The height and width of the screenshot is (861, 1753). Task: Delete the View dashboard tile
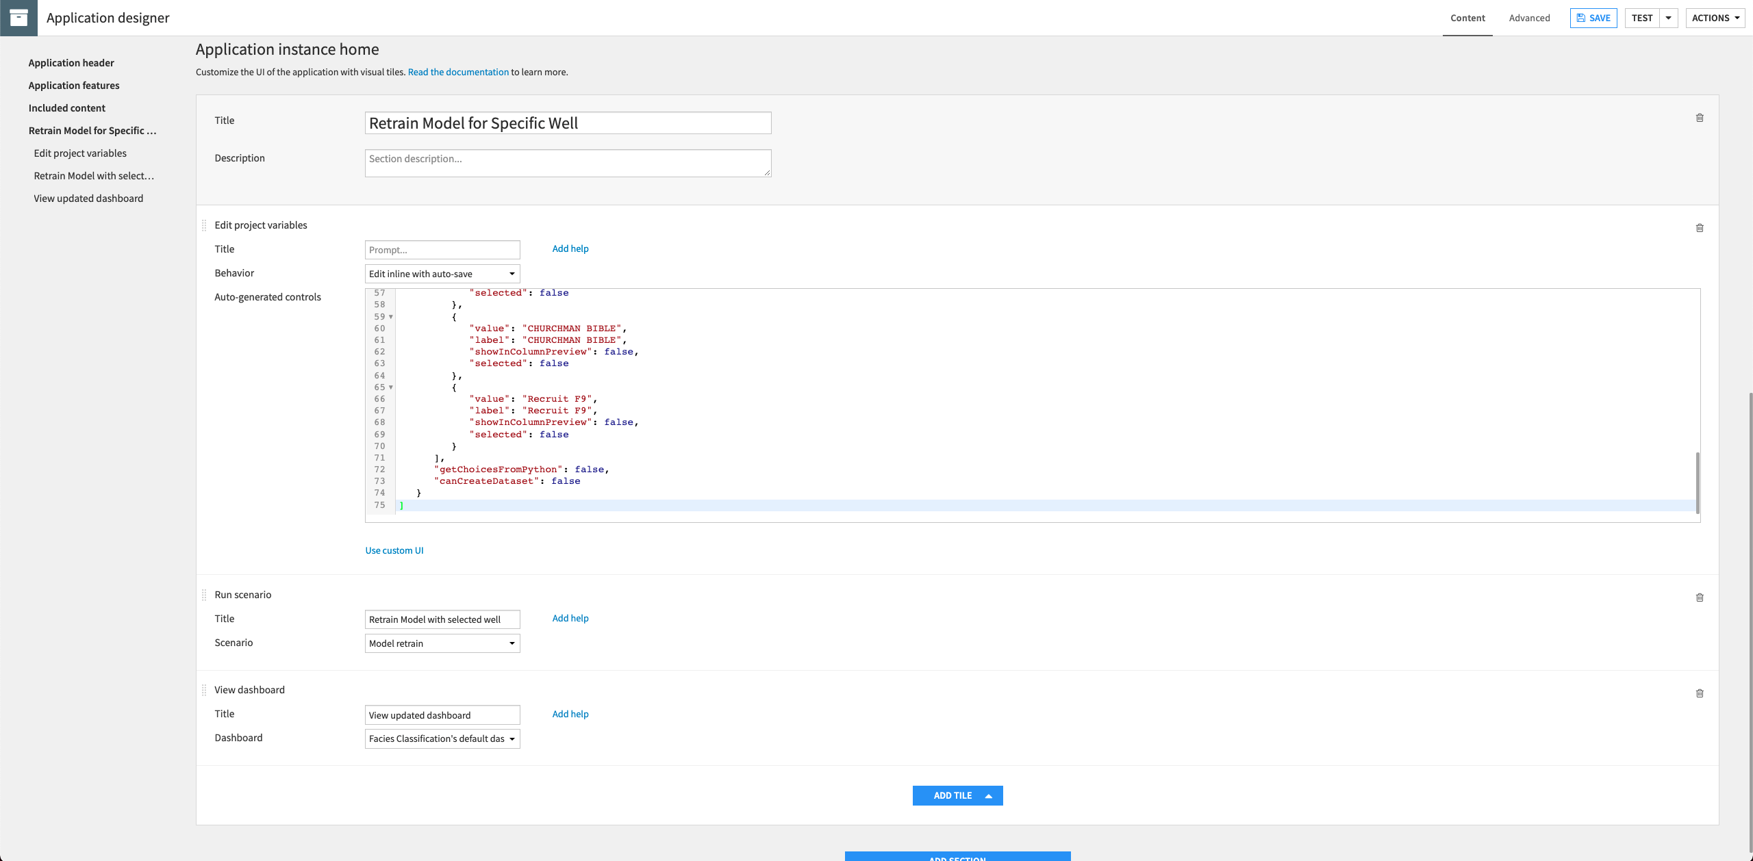coord(1700,693)
